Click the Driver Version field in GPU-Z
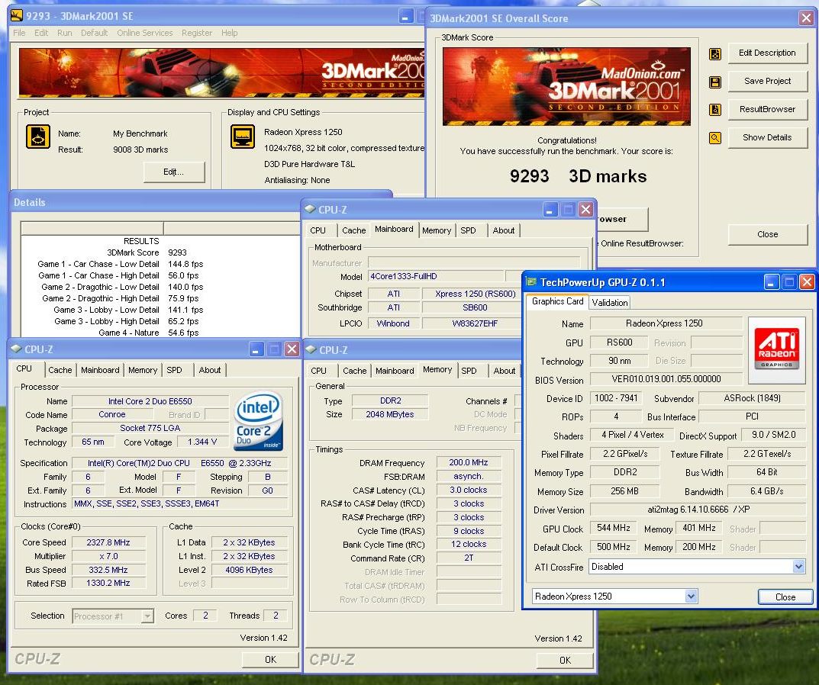The width and height of the screenshot is (819, 685). [x=698, y=510]
